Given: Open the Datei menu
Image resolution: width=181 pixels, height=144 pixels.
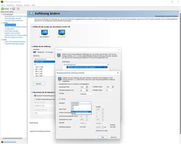Looking at the screenshot, I should pyautogui.click(x=3, y=5).
